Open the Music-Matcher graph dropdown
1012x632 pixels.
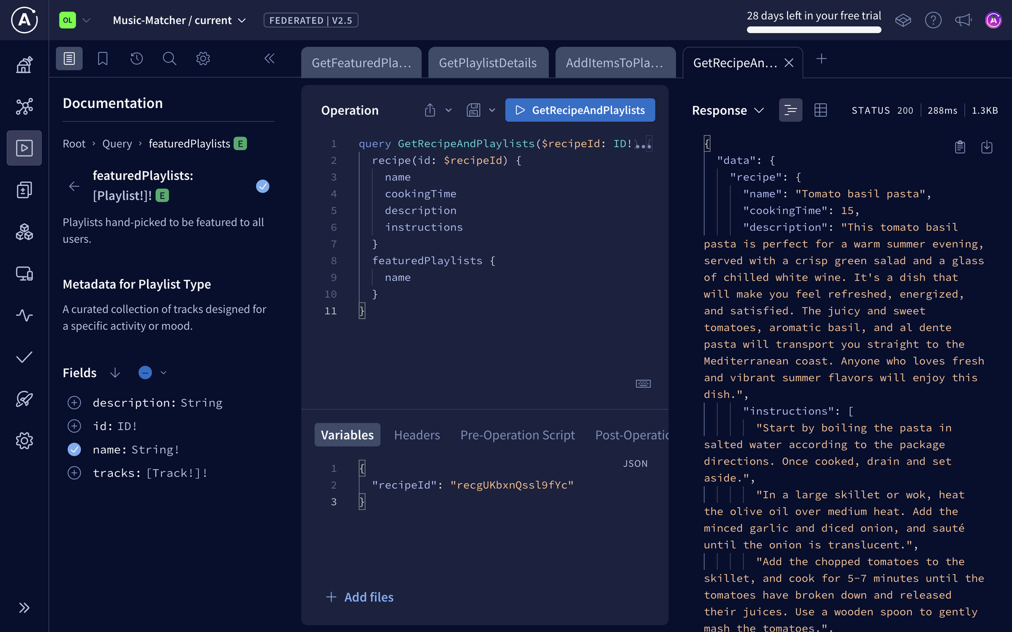point(242,20)
